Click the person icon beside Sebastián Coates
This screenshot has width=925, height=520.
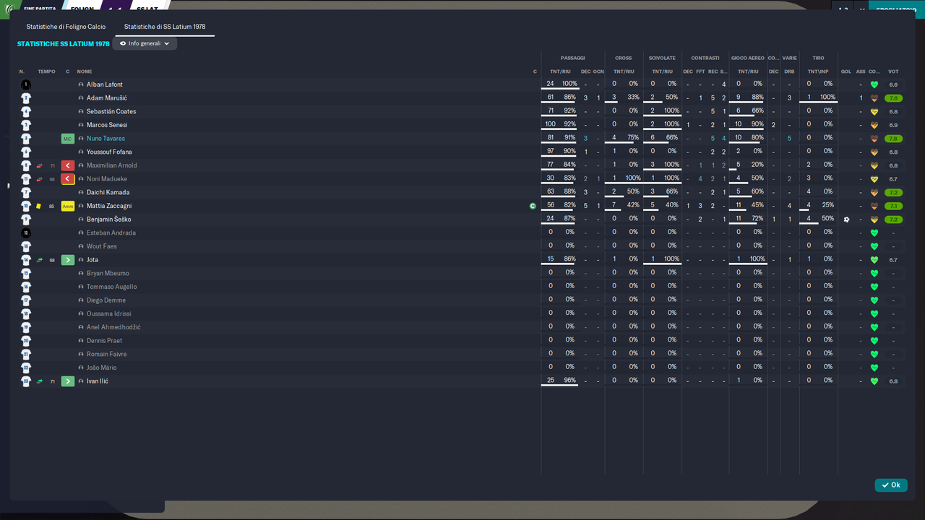tap(81, 112)
